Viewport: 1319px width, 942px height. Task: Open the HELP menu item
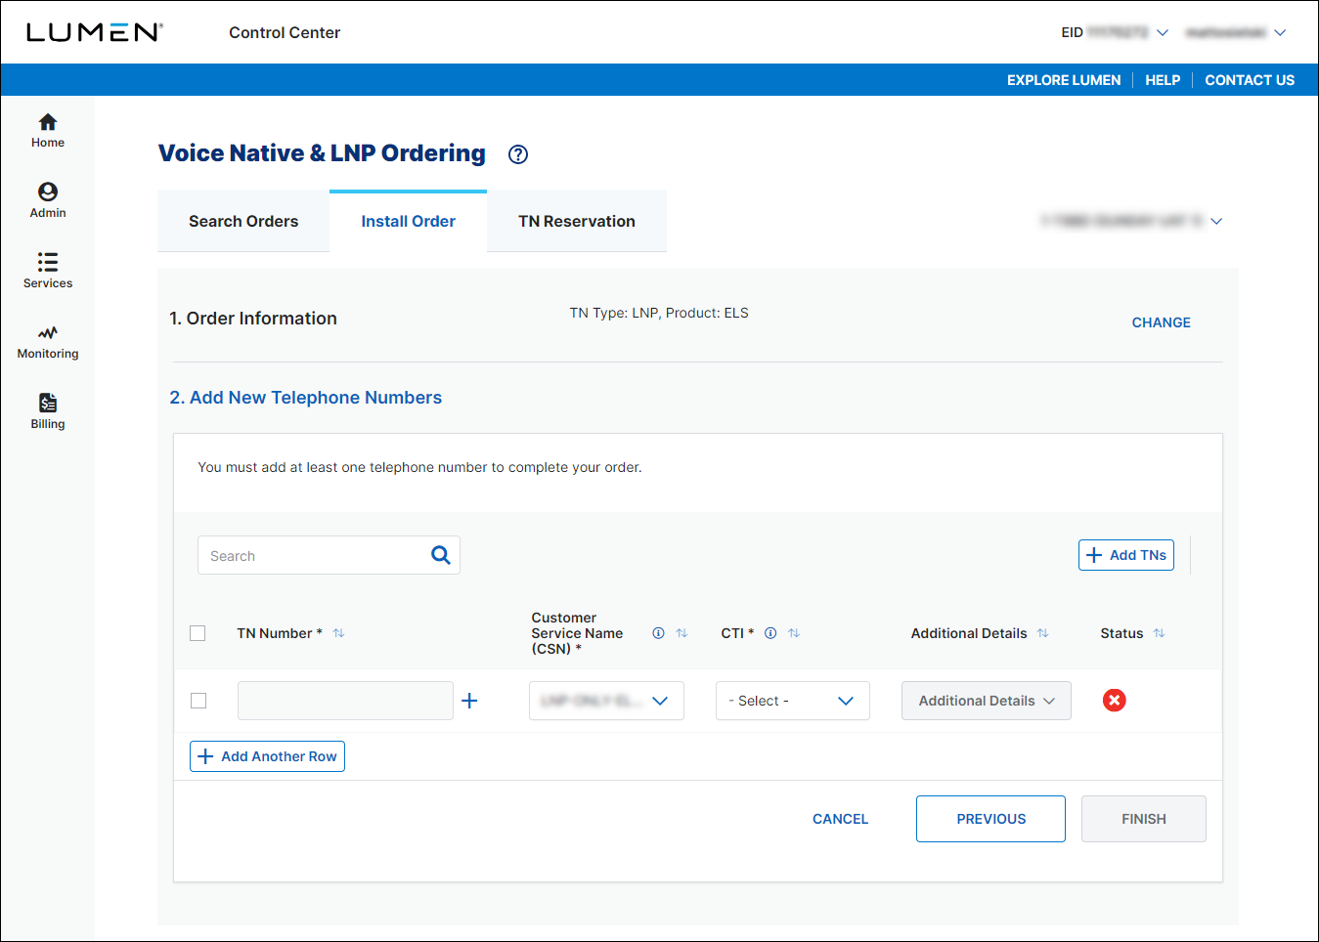1163,80
